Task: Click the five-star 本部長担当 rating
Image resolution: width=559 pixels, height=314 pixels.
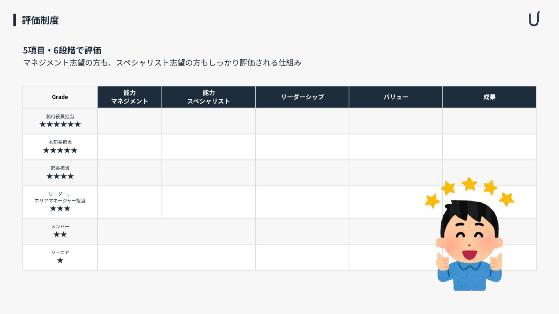Action: click(x=60, y=150)
